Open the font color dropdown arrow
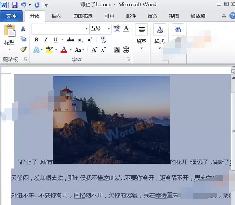This screenshot has height=205, width=235. pos(70,49)
